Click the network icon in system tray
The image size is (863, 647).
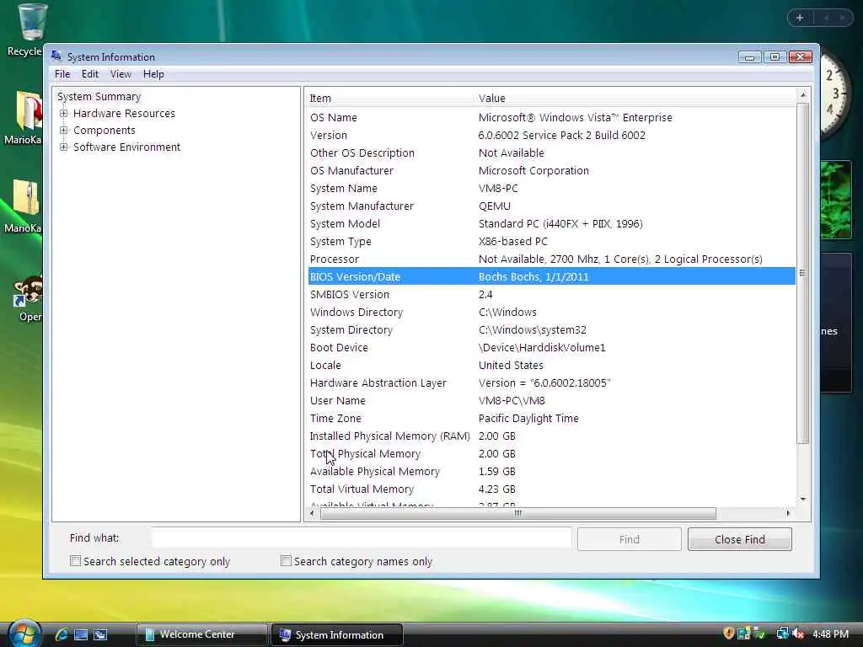[782, 634]
